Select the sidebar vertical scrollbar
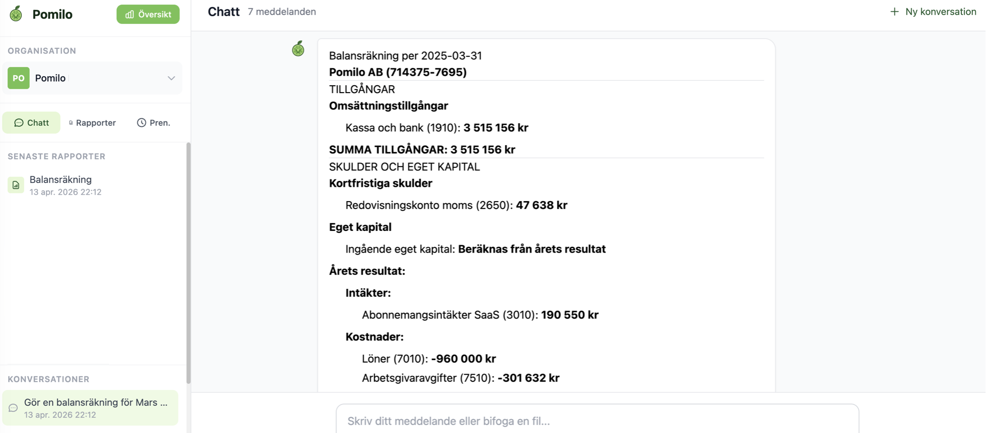This screenshot has height=433, width=990. point(188,263)
